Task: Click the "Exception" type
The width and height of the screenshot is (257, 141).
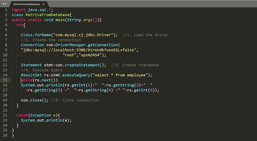Action: point(40,115)
